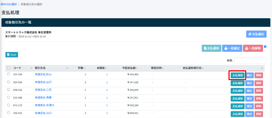Click the blue help question mark icon
Screen dimensions: 272x118
(265, 47)
